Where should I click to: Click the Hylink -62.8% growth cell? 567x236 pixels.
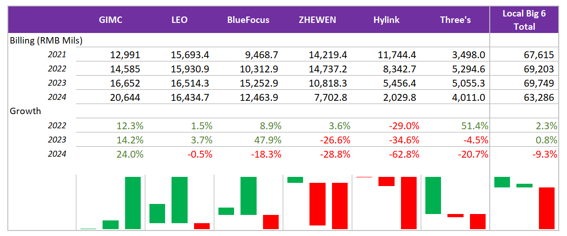(404, 154)
